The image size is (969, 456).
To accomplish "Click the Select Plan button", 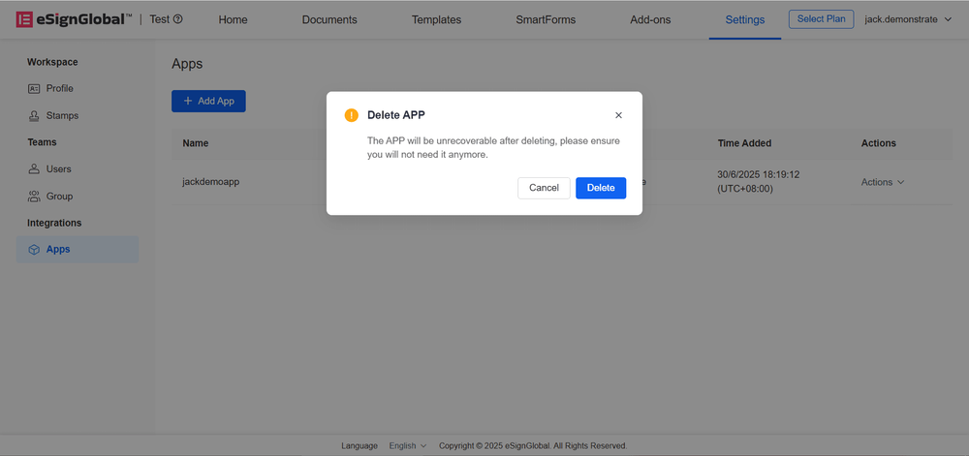I will coord(821,19).
